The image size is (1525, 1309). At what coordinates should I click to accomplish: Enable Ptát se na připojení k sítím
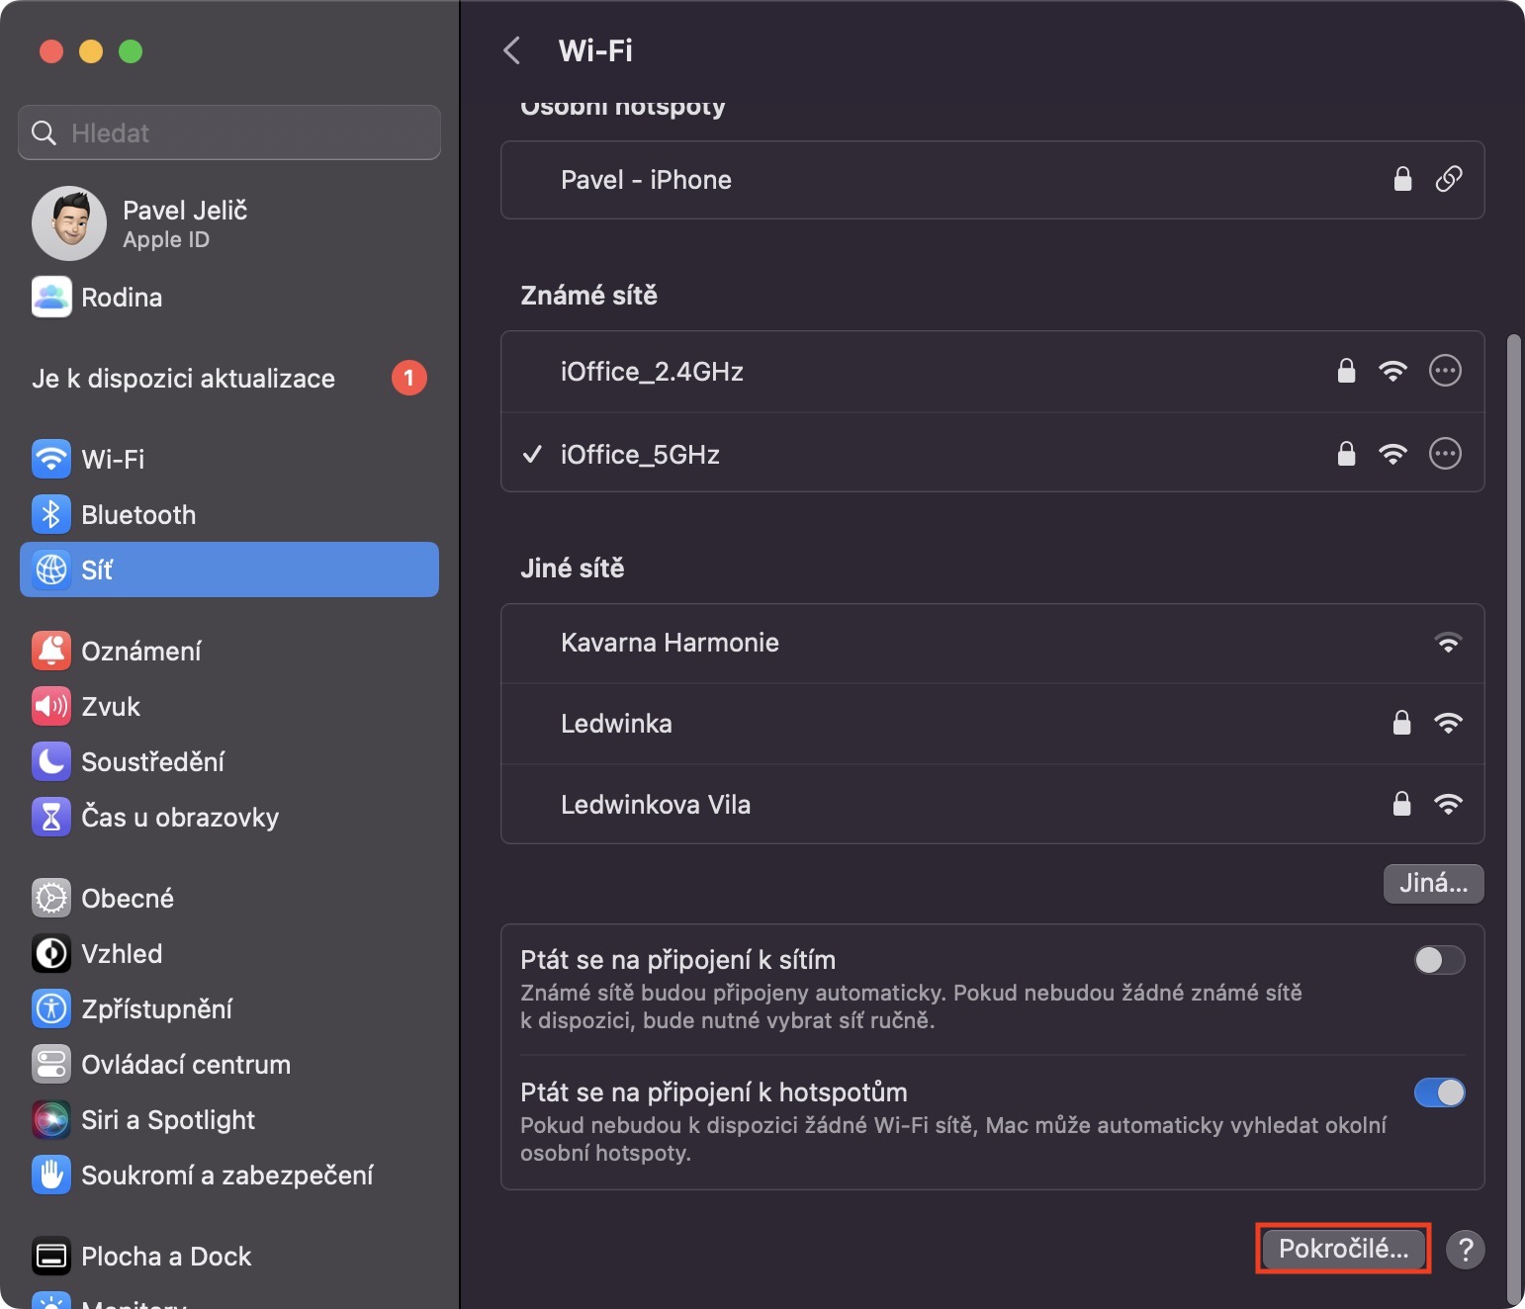1439,960
